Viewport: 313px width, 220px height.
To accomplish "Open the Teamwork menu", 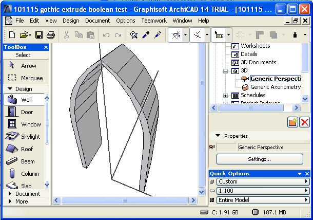I will (154, 21).
